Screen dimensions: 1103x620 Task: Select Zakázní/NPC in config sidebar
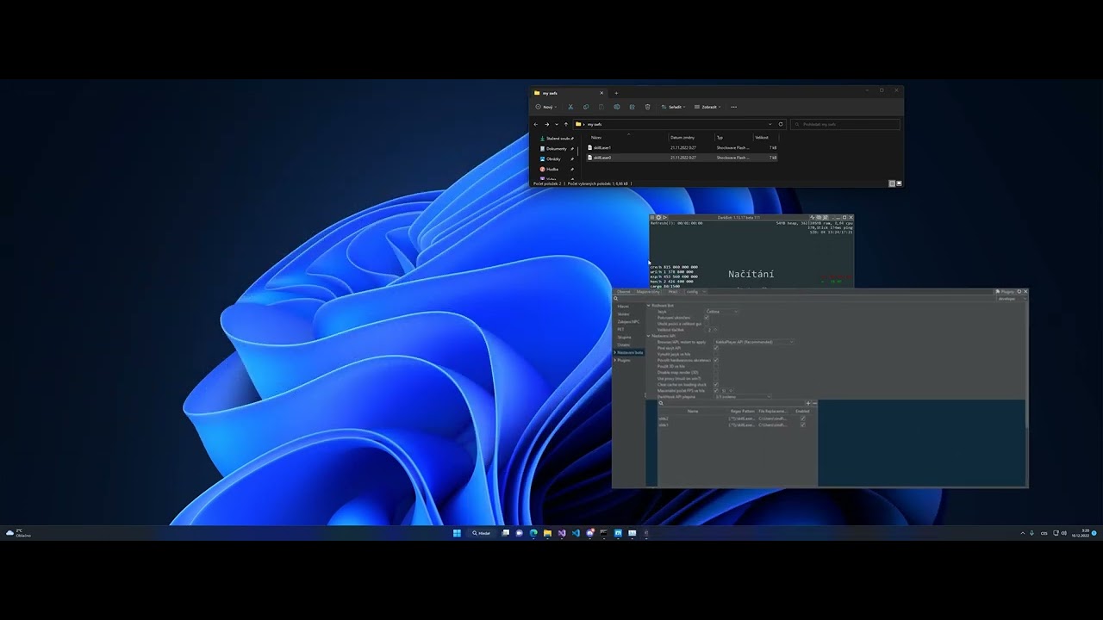point(628,322)
